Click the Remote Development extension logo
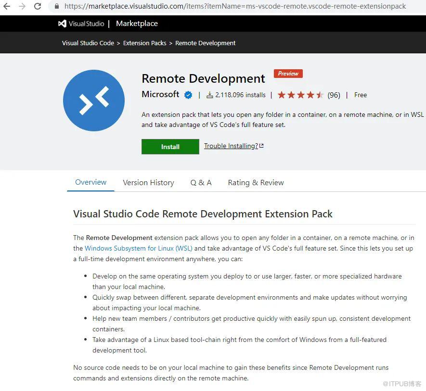Screen dimensions: 426x391 click(94, 101)
